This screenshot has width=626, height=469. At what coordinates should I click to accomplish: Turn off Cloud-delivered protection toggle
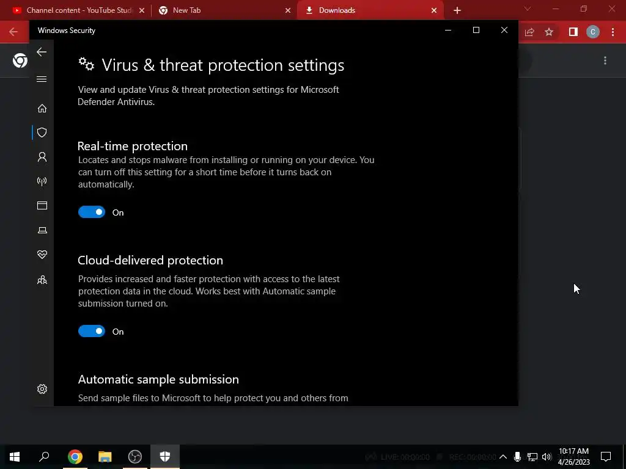click(x=92, y=331)
